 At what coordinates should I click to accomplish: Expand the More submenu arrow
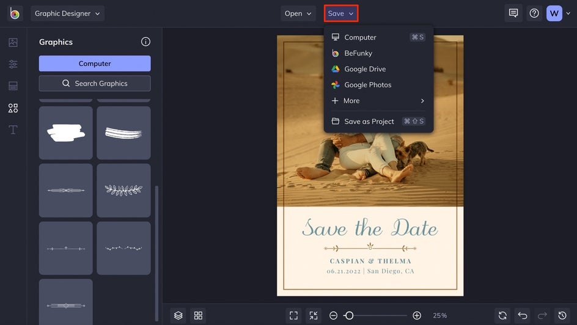tap(422, 101)
